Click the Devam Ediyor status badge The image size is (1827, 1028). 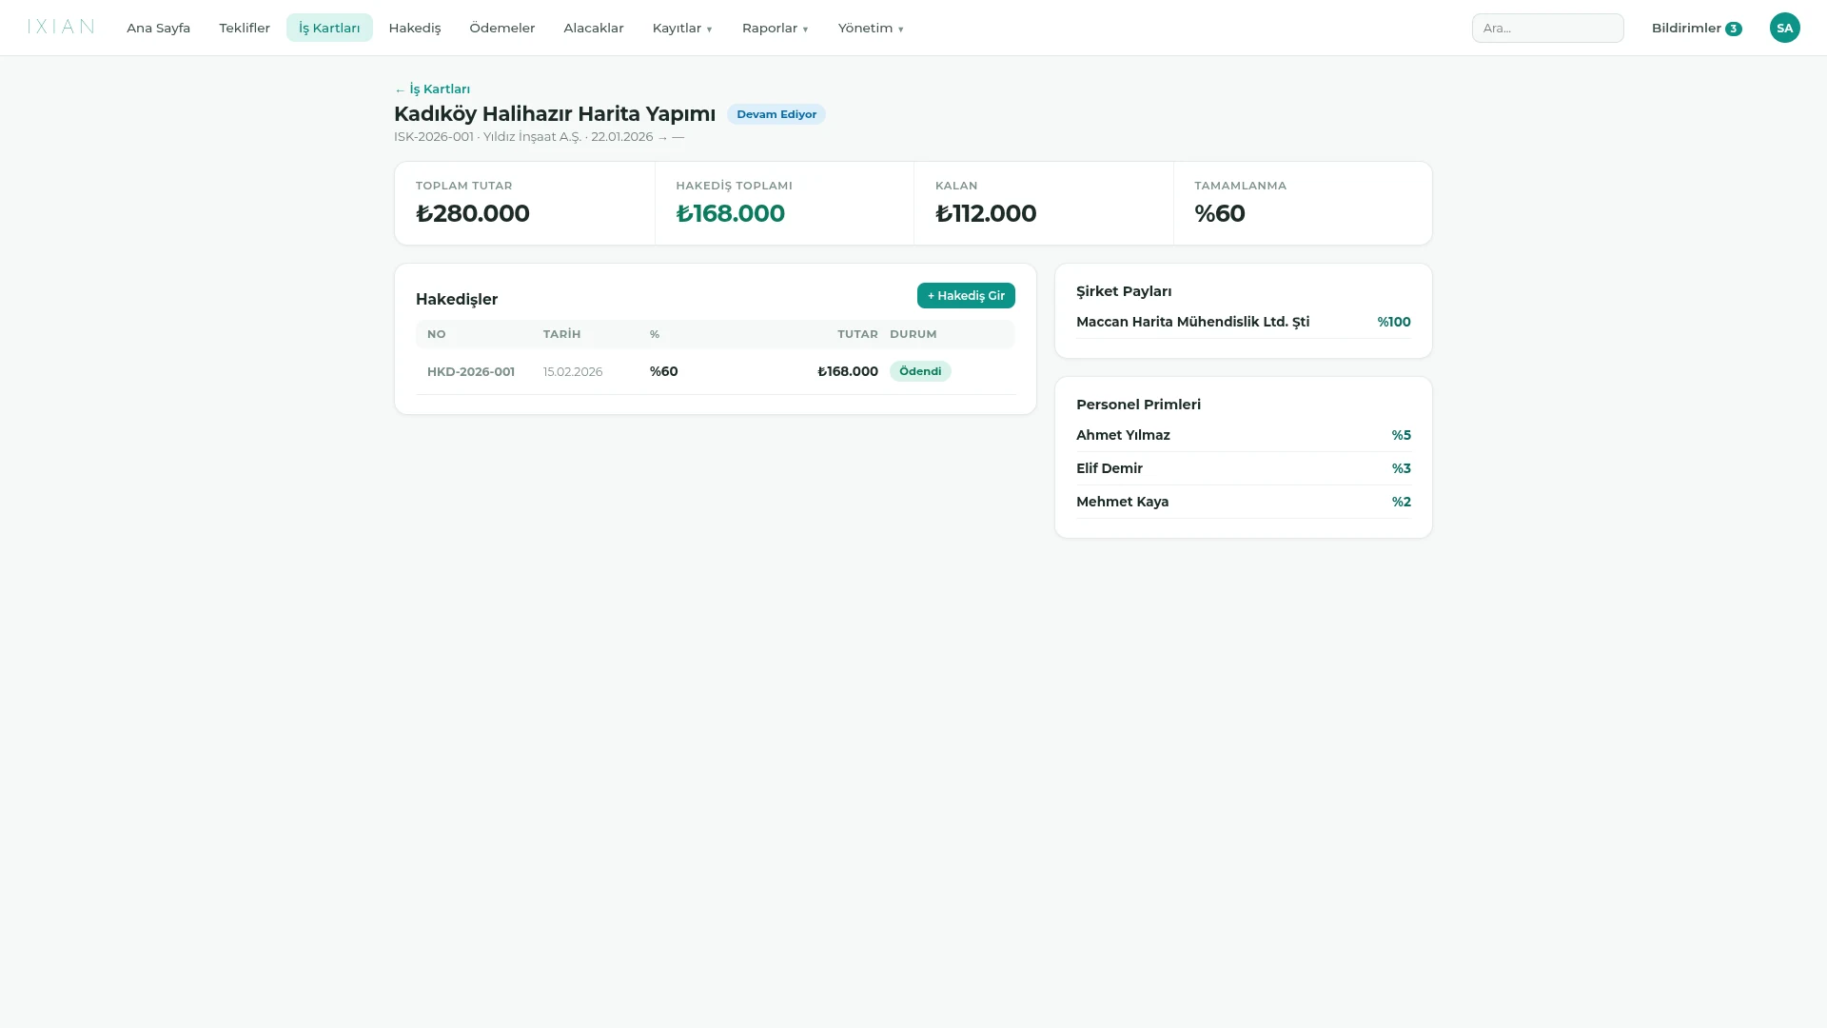coord(776,114)
